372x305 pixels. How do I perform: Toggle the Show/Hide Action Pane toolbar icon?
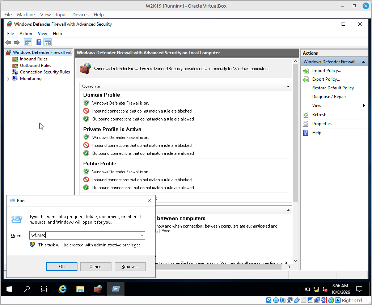tap(48, 43)
